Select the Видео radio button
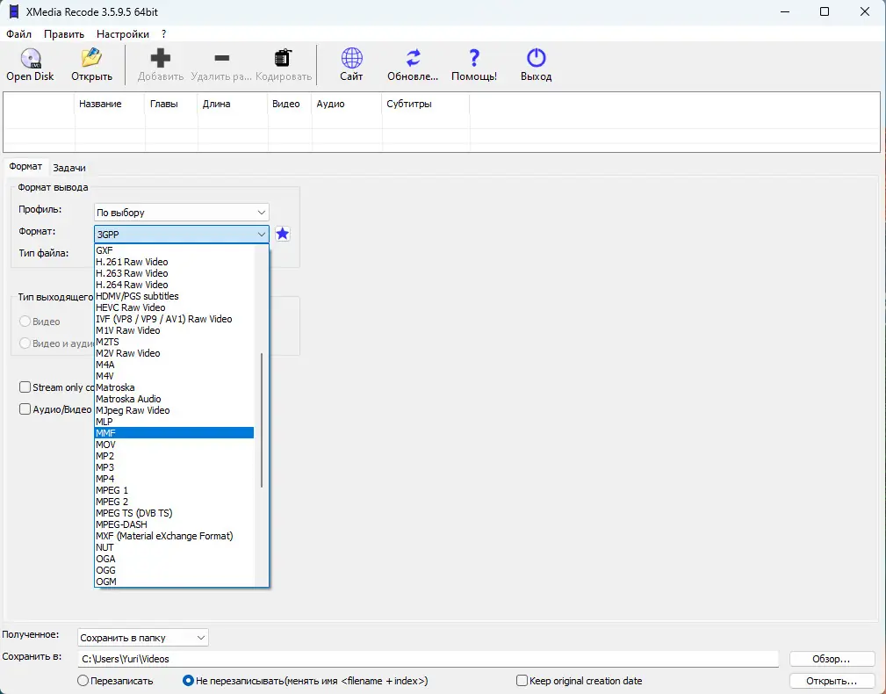886x694 pixels. (x=25, y=321)
